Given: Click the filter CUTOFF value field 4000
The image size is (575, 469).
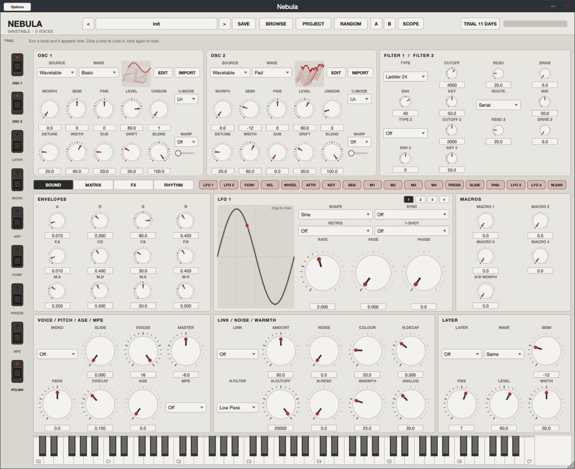Looking at the screenshot, I should pyautogui.click(x=452, y=85).
